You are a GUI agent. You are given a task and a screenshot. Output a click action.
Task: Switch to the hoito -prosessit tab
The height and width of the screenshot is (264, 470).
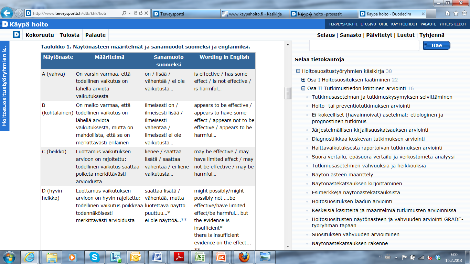323,14
